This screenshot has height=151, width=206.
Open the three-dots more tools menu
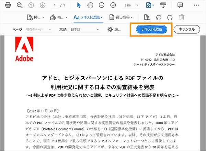[196, 5]
